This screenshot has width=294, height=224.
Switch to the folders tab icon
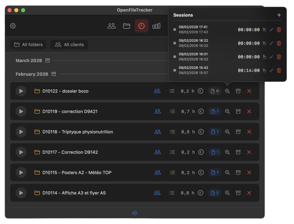127,26
